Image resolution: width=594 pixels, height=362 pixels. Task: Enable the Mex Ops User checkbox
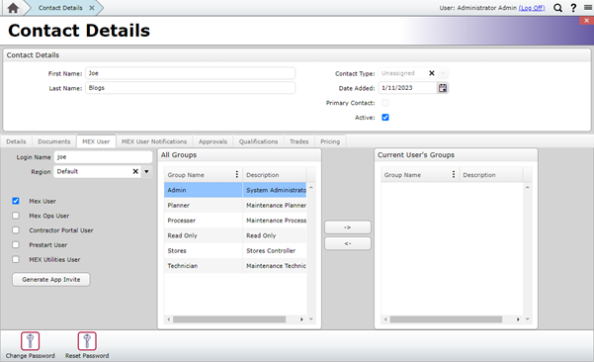16,216
